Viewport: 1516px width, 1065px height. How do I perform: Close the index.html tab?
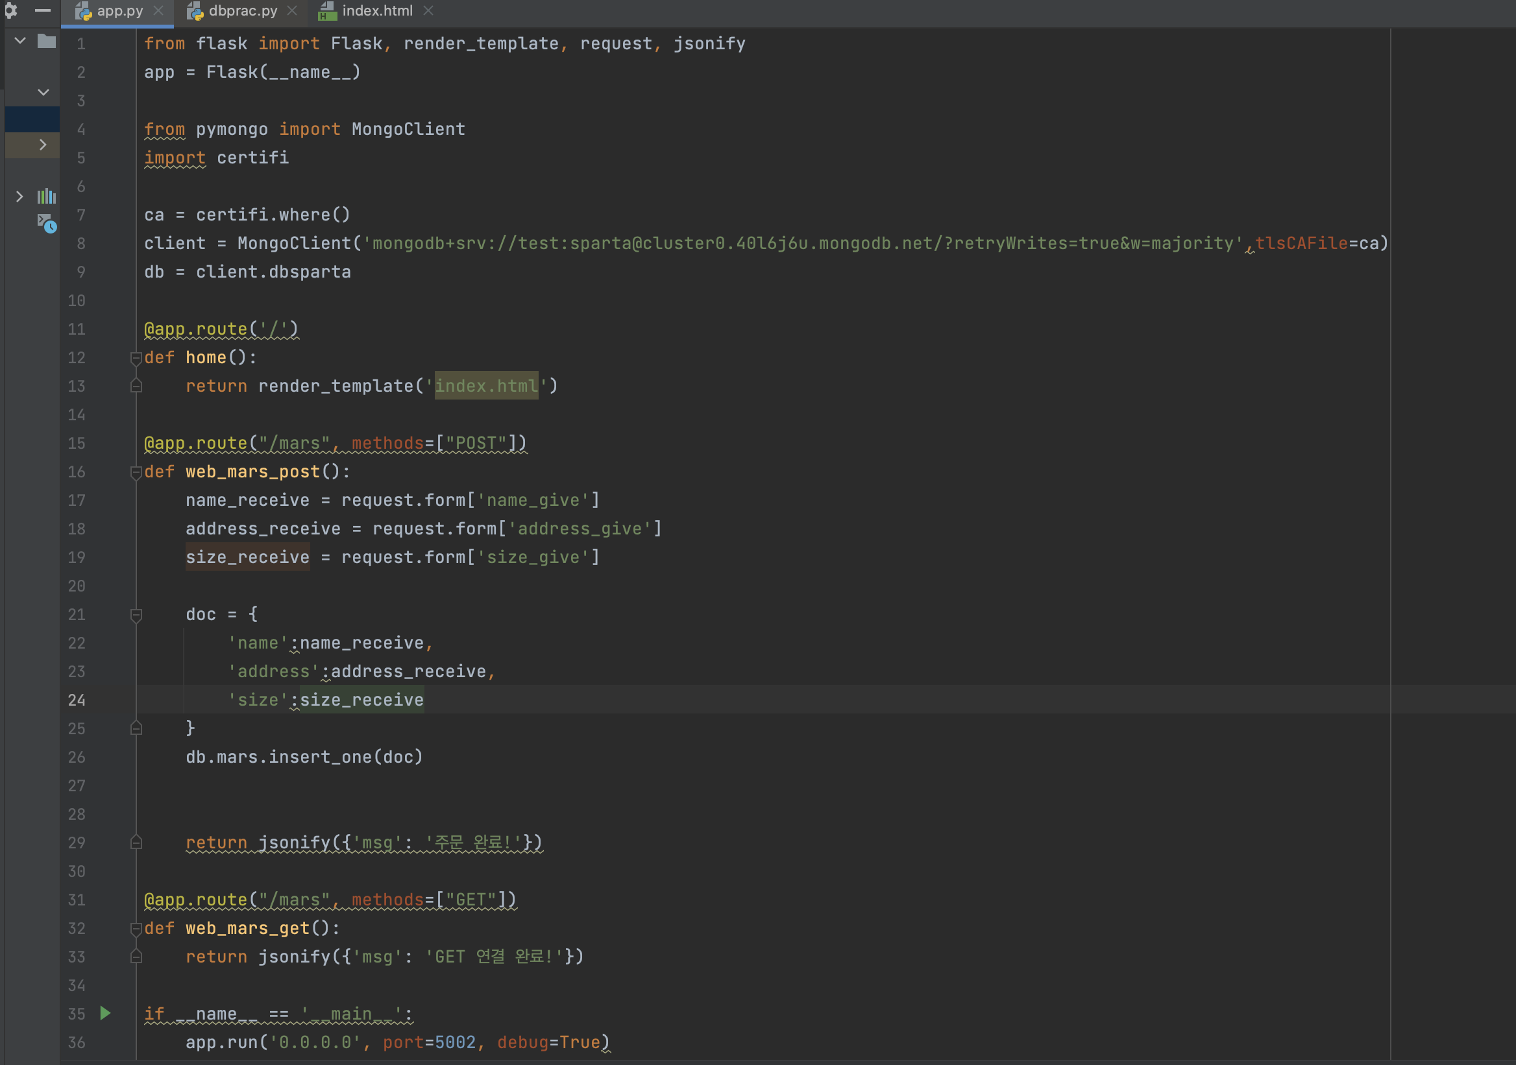(x=428, y=10)
